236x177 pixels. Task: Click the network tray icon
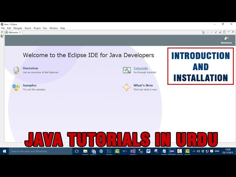point(207,151)
